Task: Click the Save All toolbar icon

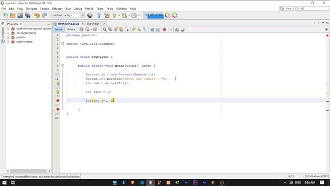Action: point(27,16)
